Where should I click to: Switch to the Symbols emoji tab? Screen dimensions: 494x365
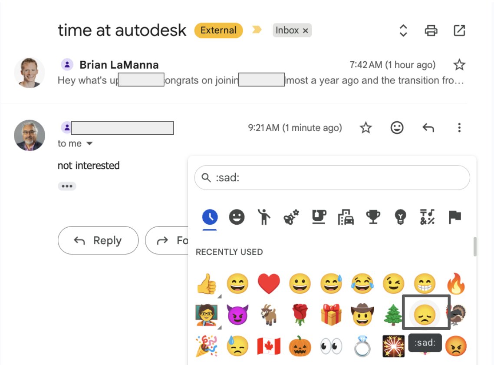(x=428, y=217)
